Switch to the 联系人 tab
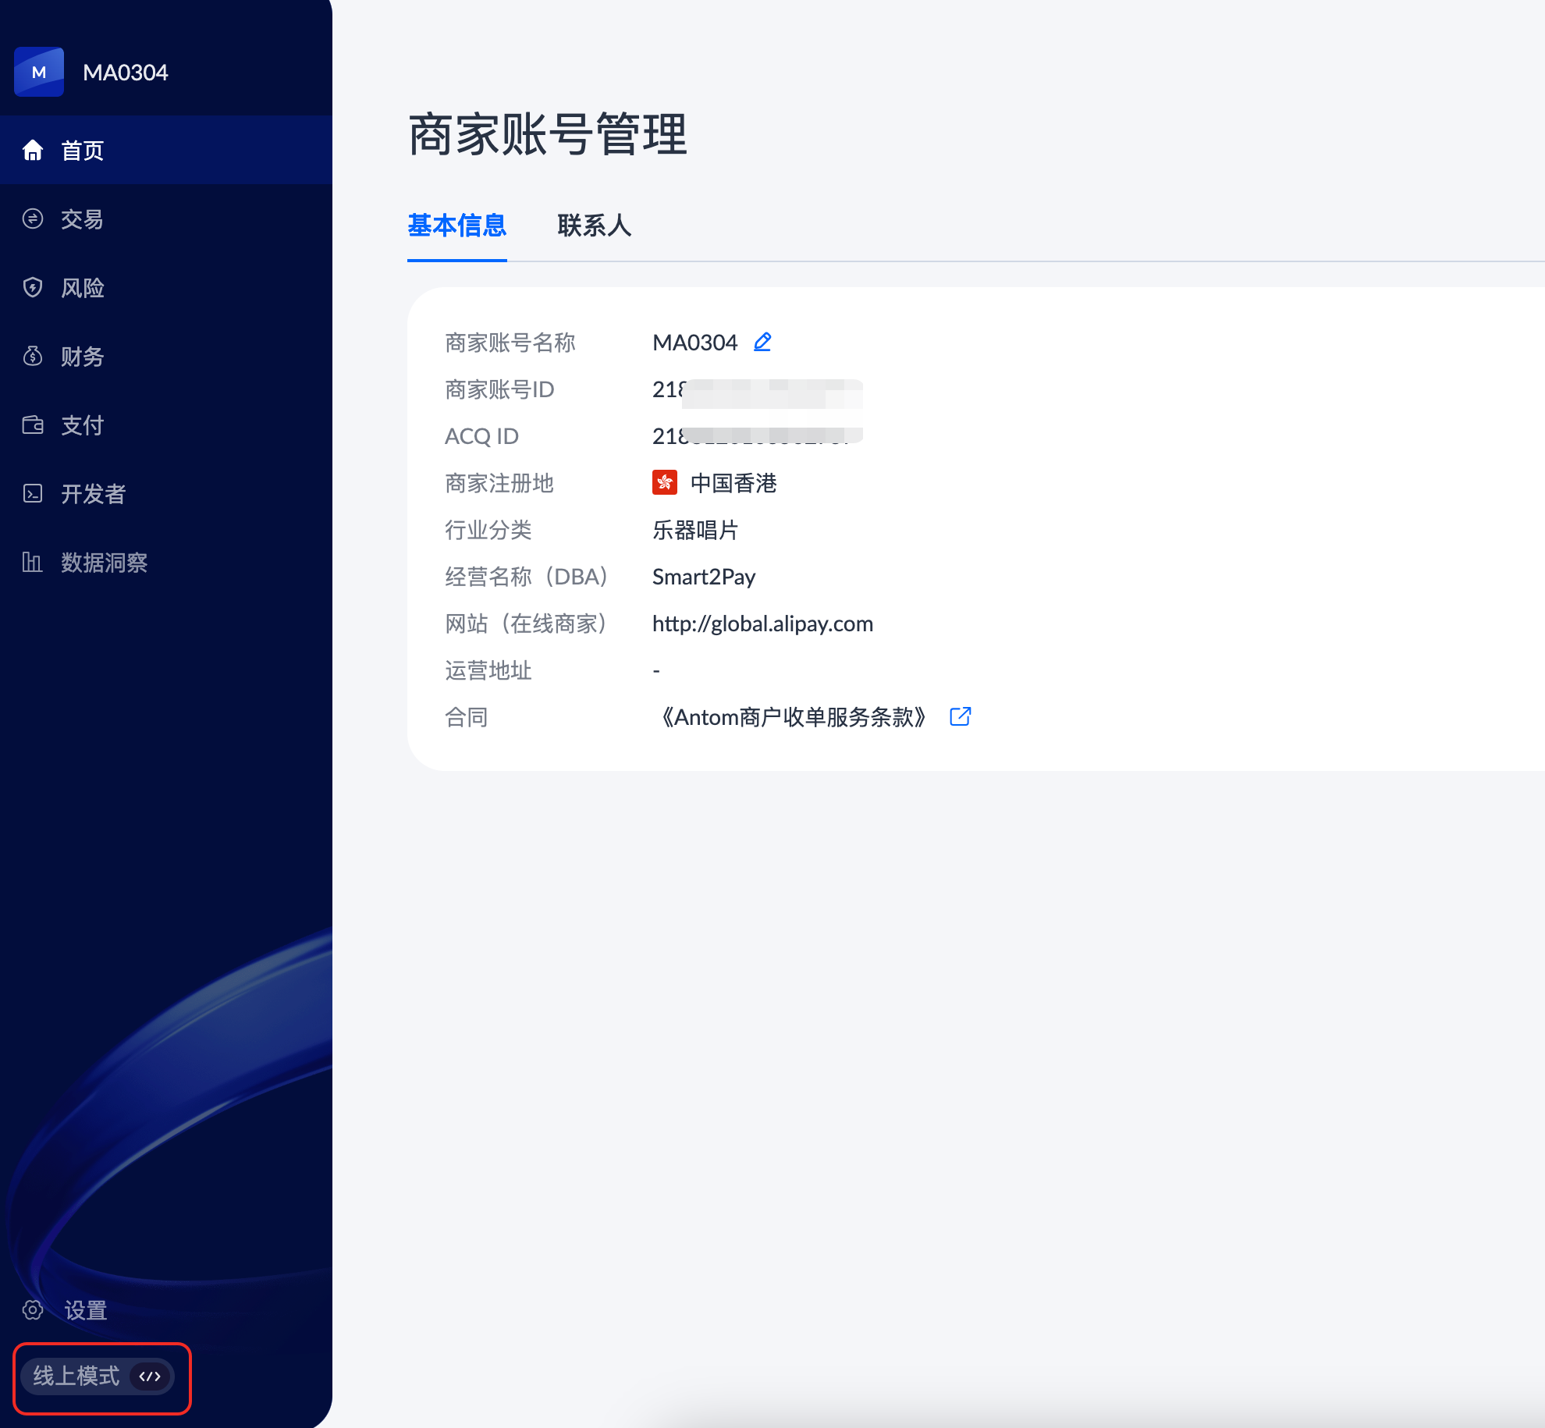Screen dimensions: 1545x1428 (x=594, y=226)
